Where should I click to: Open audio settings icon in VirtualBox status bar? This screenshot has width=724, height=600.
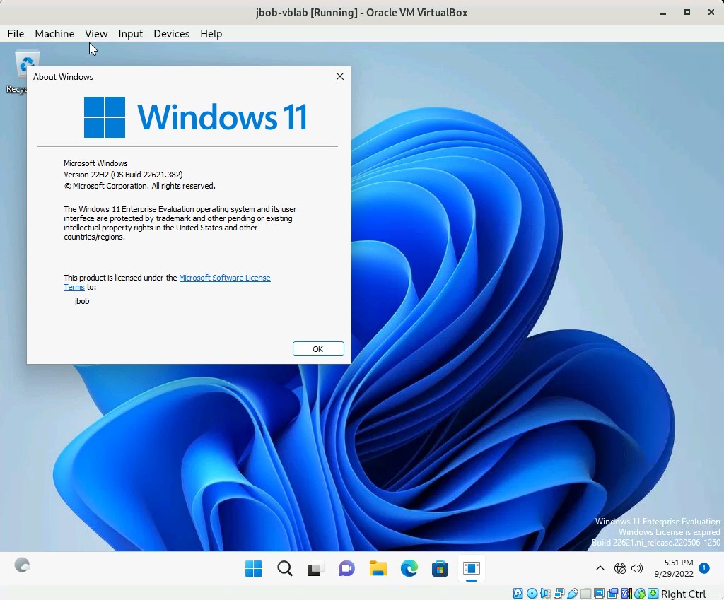(x=545, y=594)
